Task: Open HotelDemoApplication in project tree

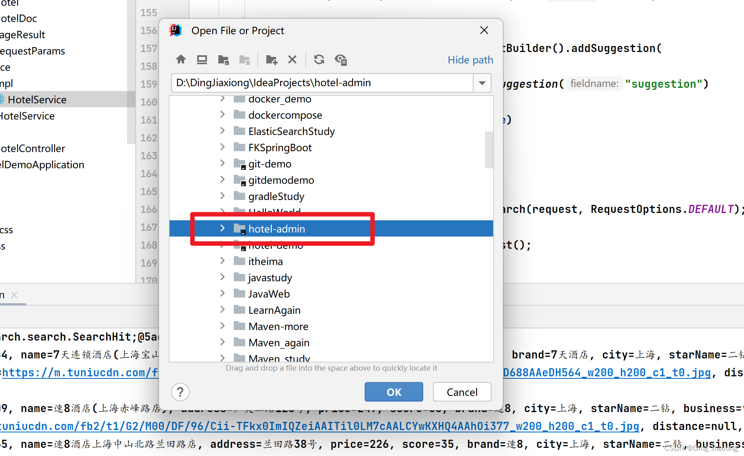Action: [42, 165]
